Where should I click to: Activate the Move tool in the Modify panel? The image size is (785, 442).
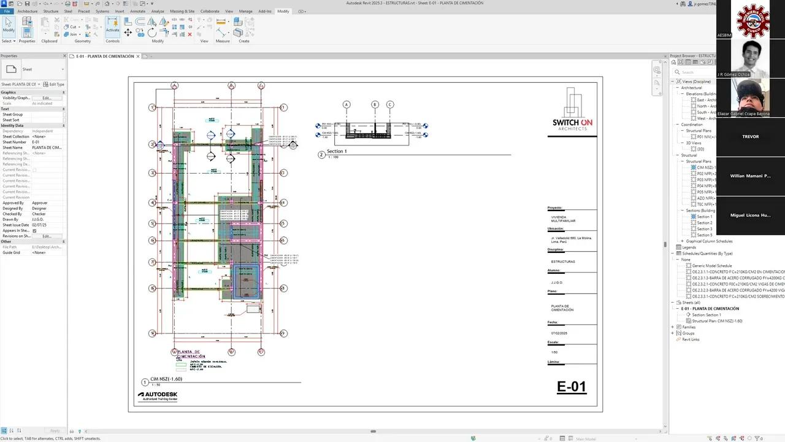click(x=128, y=31)
